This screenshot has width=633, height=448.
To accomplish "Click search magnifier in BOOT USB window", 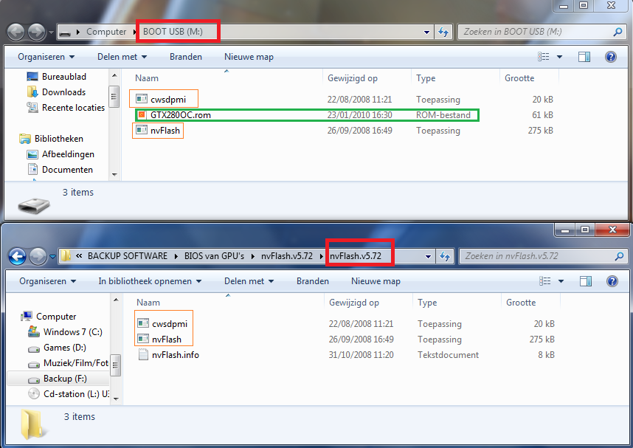I will click(x=618, y=32).
